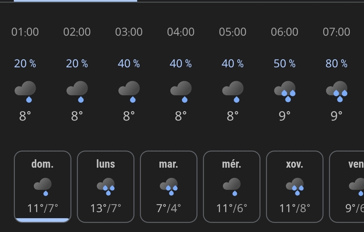
Task: Switch to the xov. forecast card
Action: click(x=295, y=187)
